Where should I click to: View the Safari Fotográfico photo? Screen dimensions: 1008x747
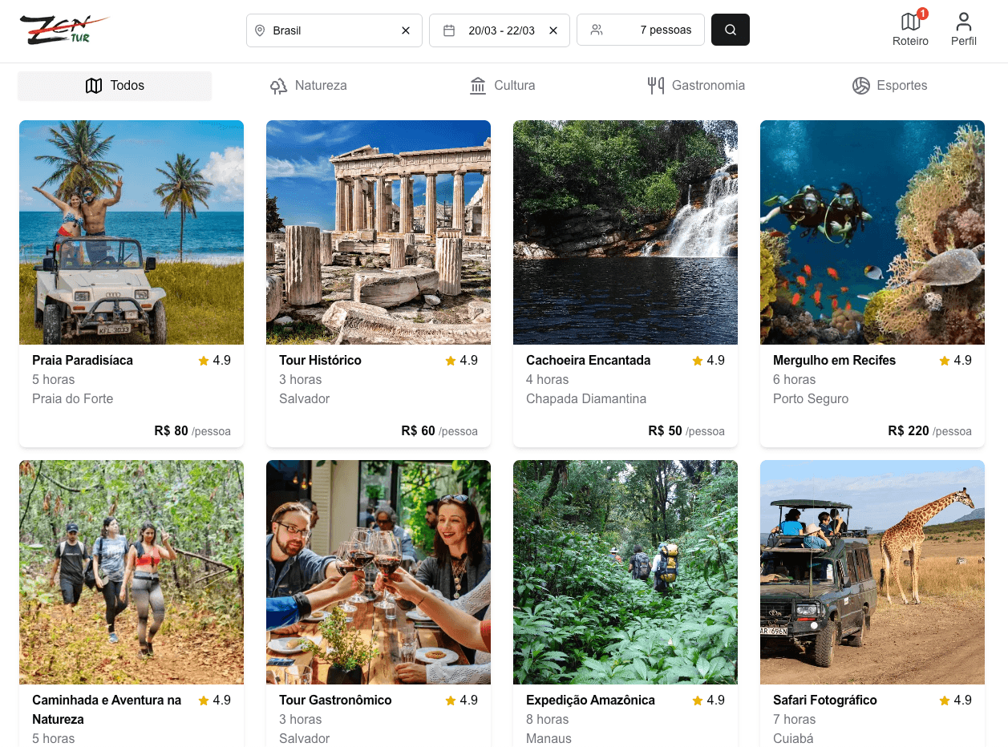pos(872,572)
